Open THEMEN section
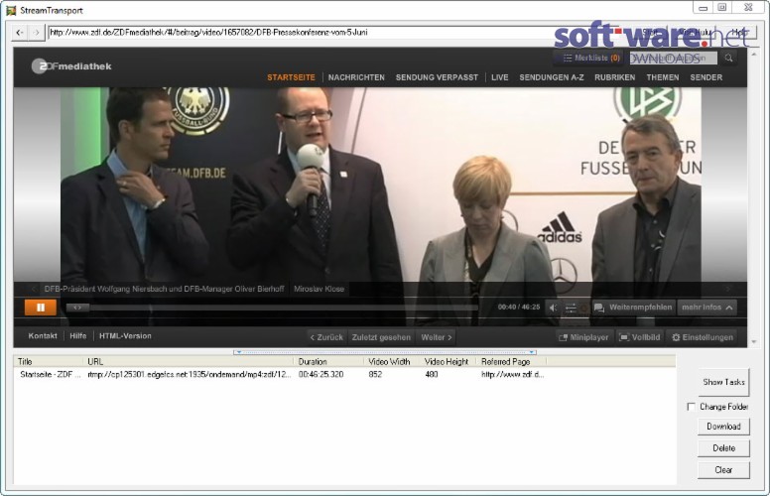Viewport: 770px width, 496px height. click(x=663, y=77)
